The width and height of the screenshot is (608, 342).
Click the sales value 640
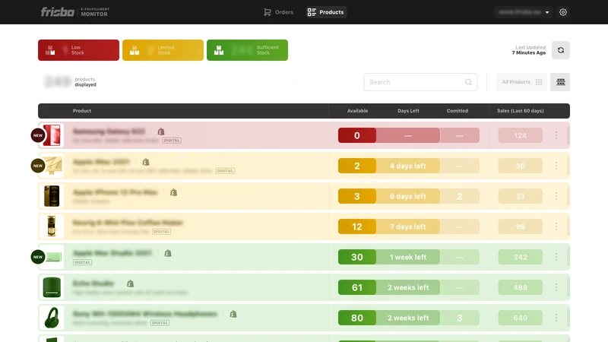(x=521, y=318)
